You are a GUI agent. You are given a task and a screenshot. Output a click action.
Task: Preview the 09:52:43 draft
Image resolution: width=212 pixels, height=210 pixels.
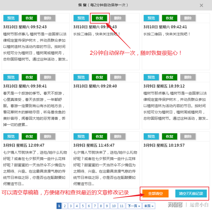click(11, 18)
